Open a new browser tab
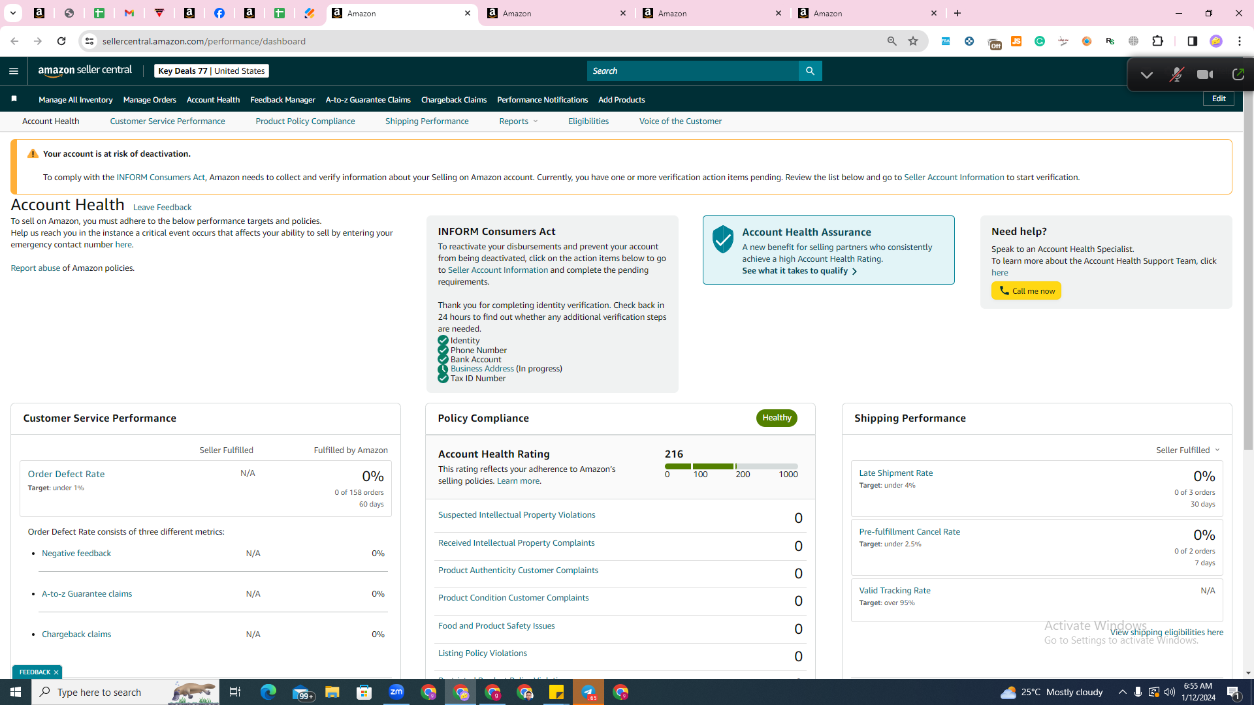 [957, 13]
